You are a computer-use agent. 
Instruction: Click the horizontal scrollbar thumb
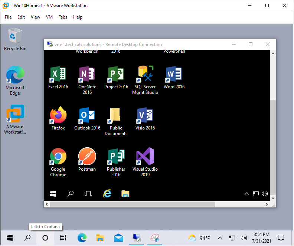[x=133, y=204]
